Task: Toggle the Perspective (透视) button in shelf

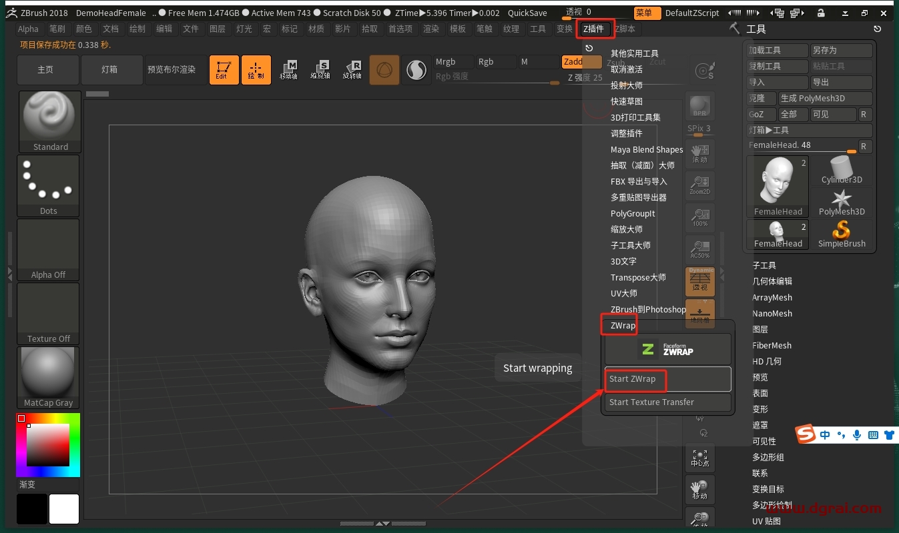Action: [x=700, y=282]
